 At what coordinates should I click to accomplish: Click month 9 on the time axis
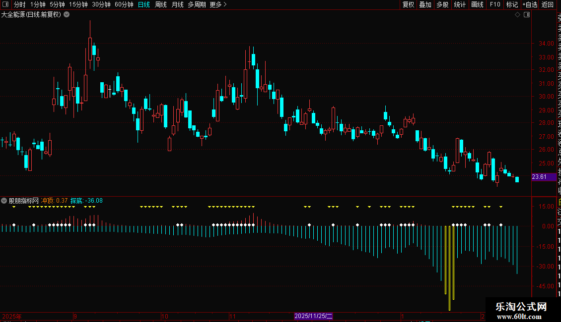tap(75, 316)
